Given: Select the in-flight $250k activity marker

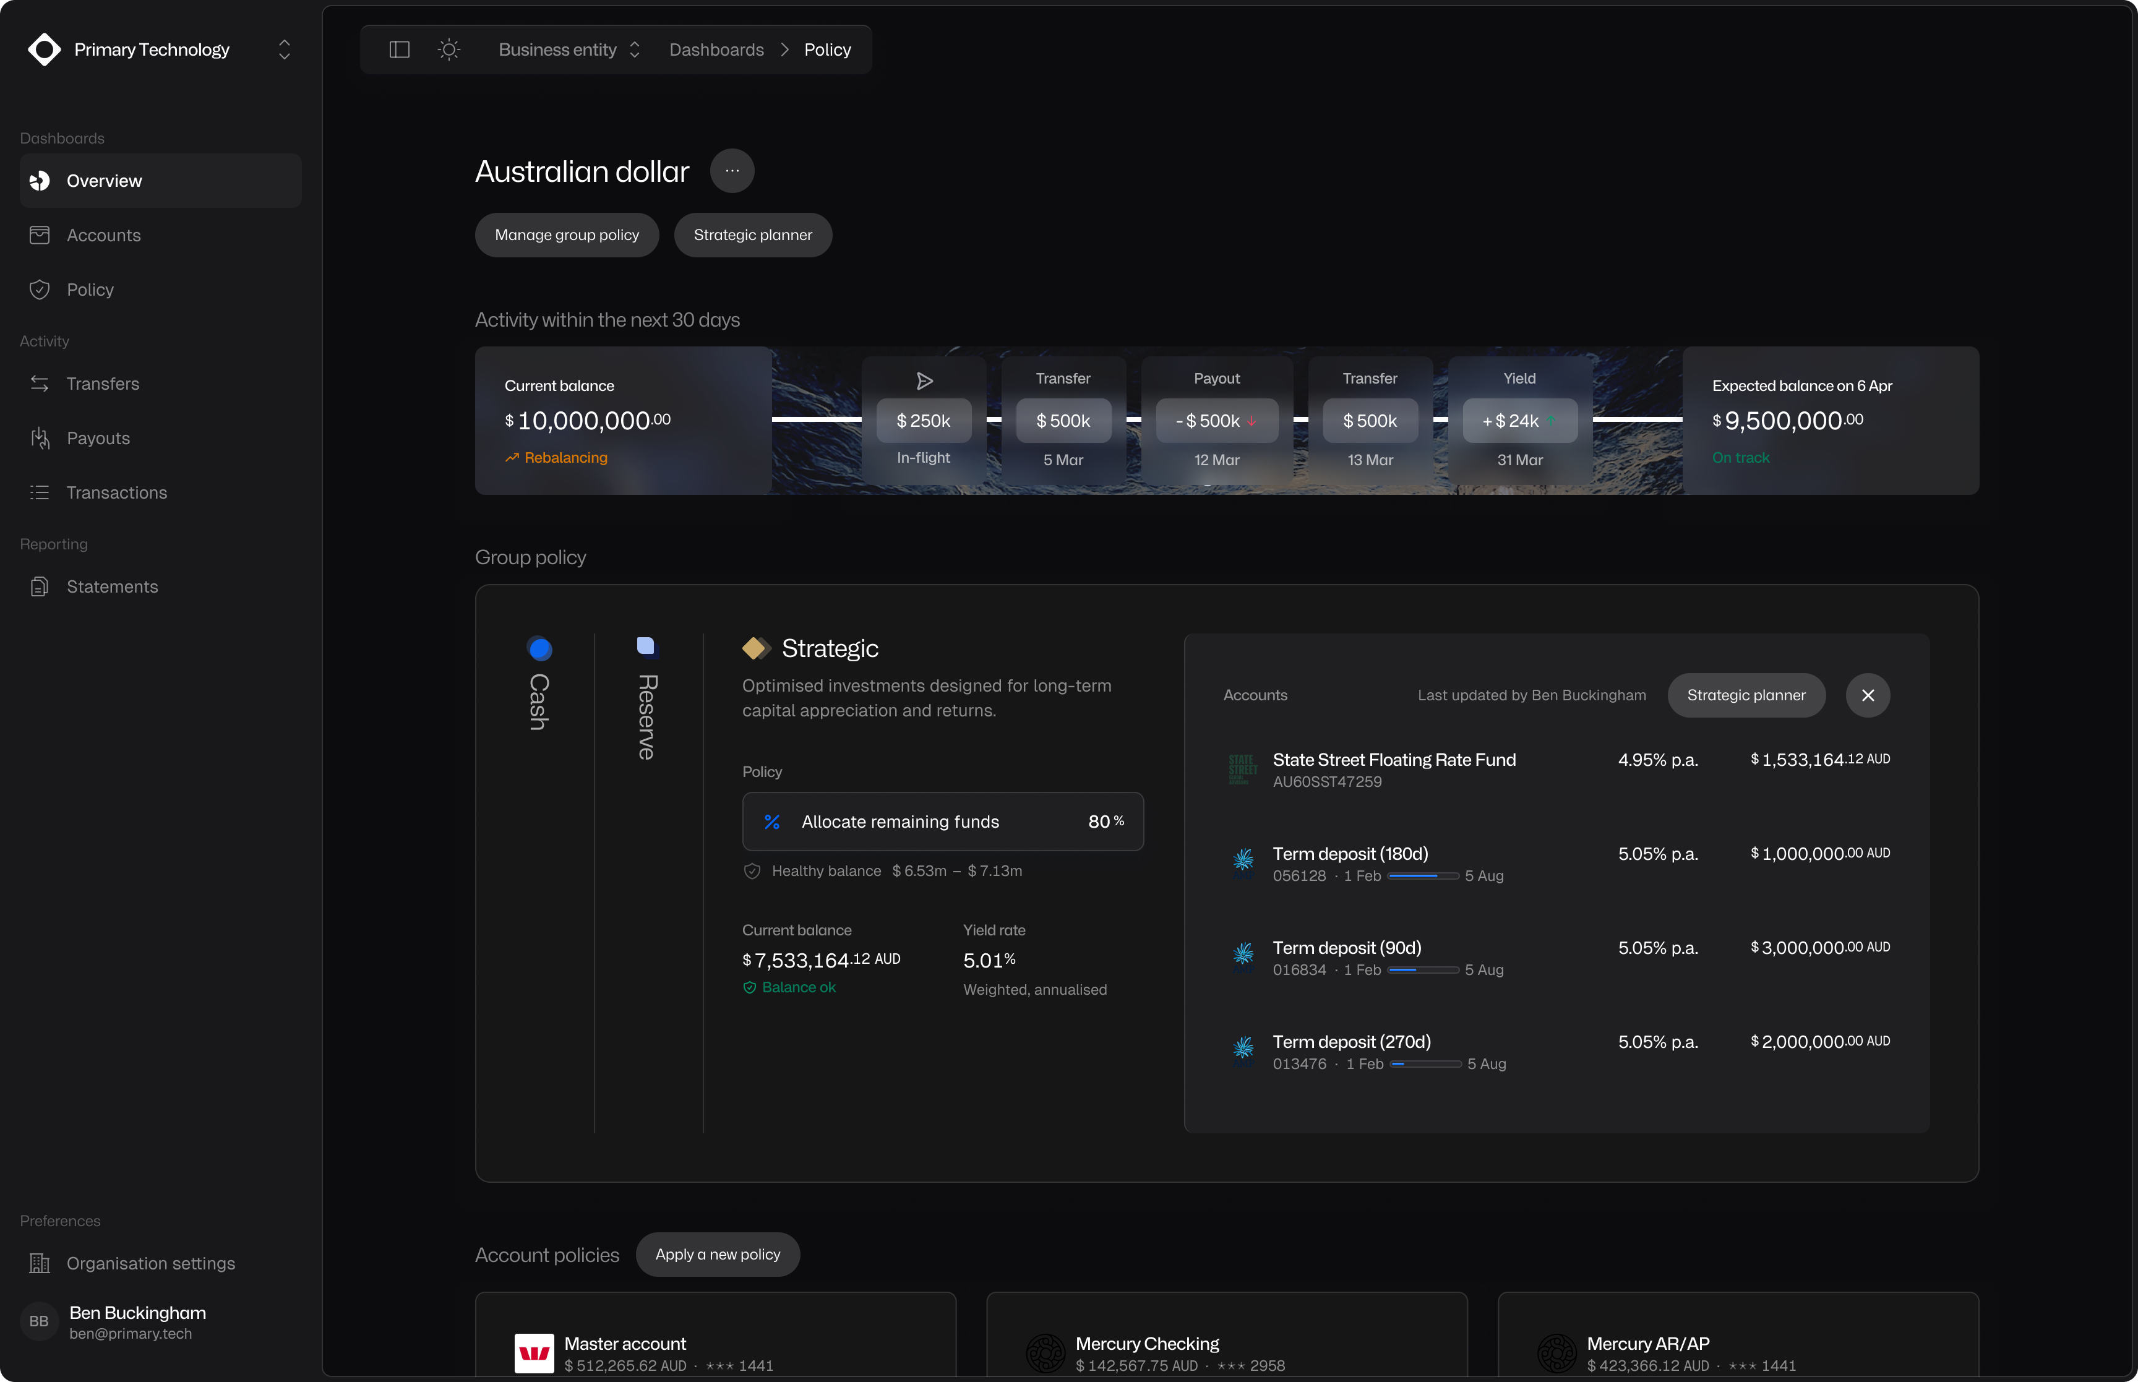Looking at the screenshot, I should coord(923,421).
